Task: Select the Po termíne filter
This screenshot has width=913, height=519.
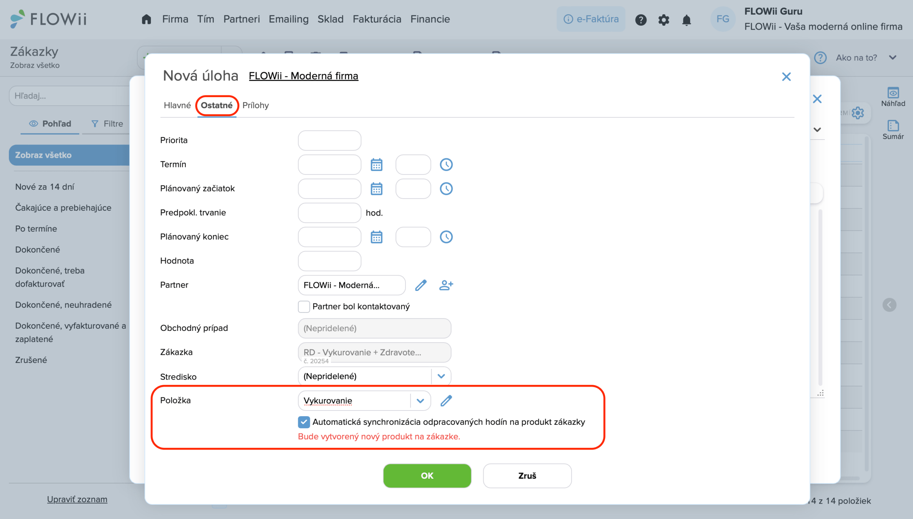Action: tap(36, 229)
